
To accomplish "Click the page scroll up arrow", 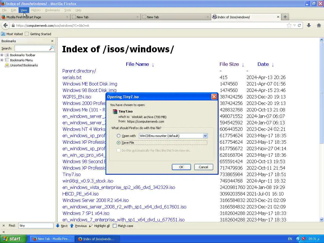I will click(x=321, y=40).
